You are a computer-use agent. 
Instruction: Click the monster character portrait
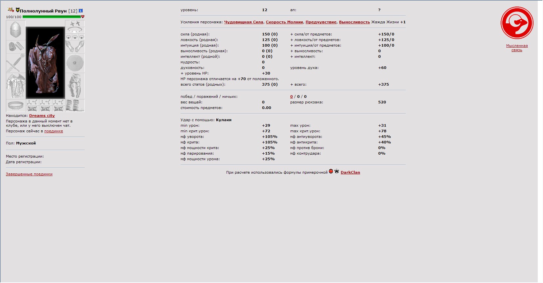[45, 63]
